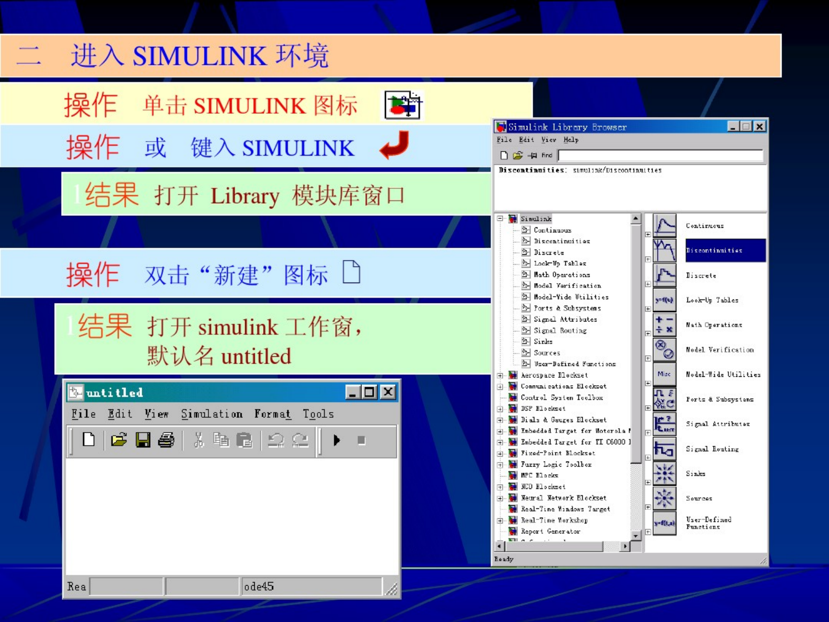
Task: Expand the Fuzzy Logic Toolbox tree node
Action: tap(501, 465)
